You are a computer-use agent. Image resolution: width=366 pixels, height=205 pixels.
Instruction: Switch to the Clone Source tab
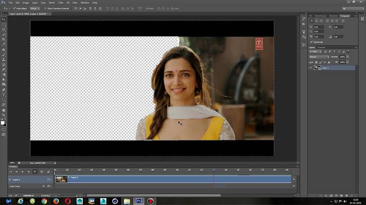[320, 16]
